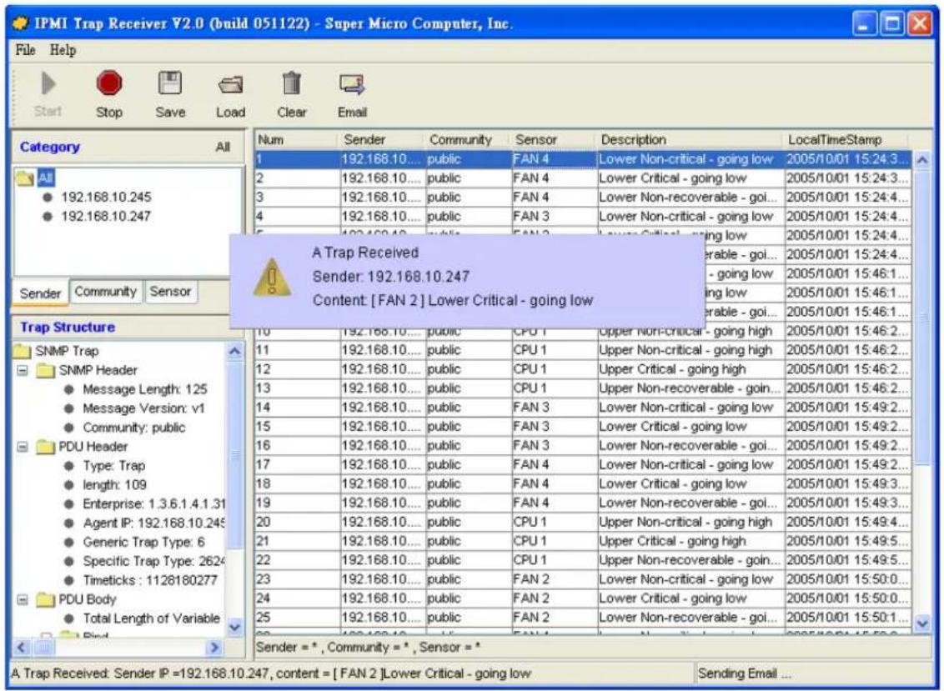This screenshot has height=691, width=944.
Task: Open the Email settings icon
Action: [352, 84]
